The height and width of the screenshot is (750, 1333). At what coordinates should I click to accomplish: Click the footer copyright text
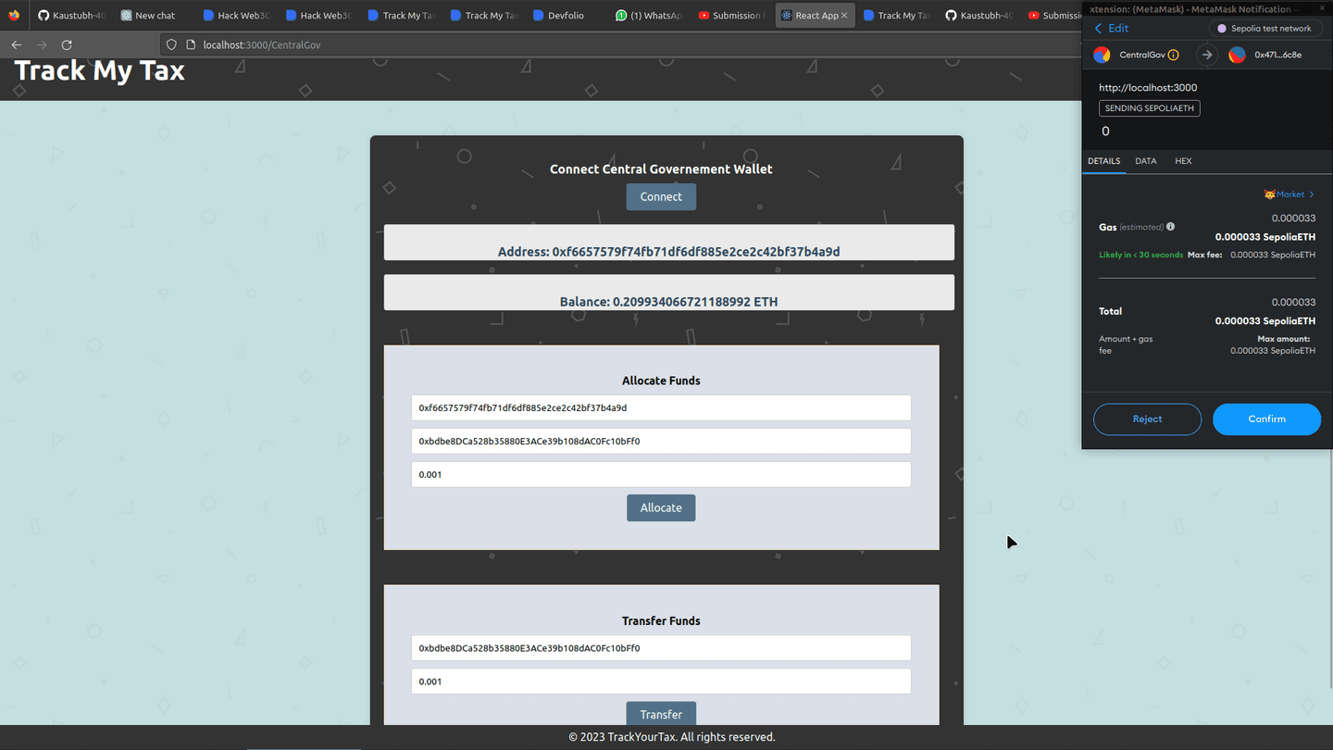point(672,737)
